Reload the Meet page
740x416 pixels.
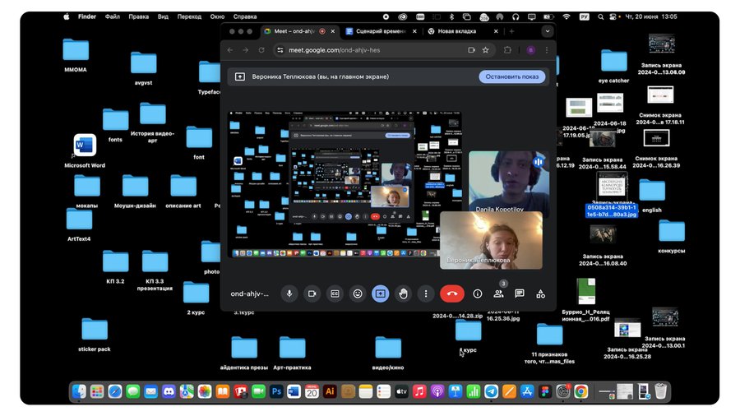pos(261,50)
